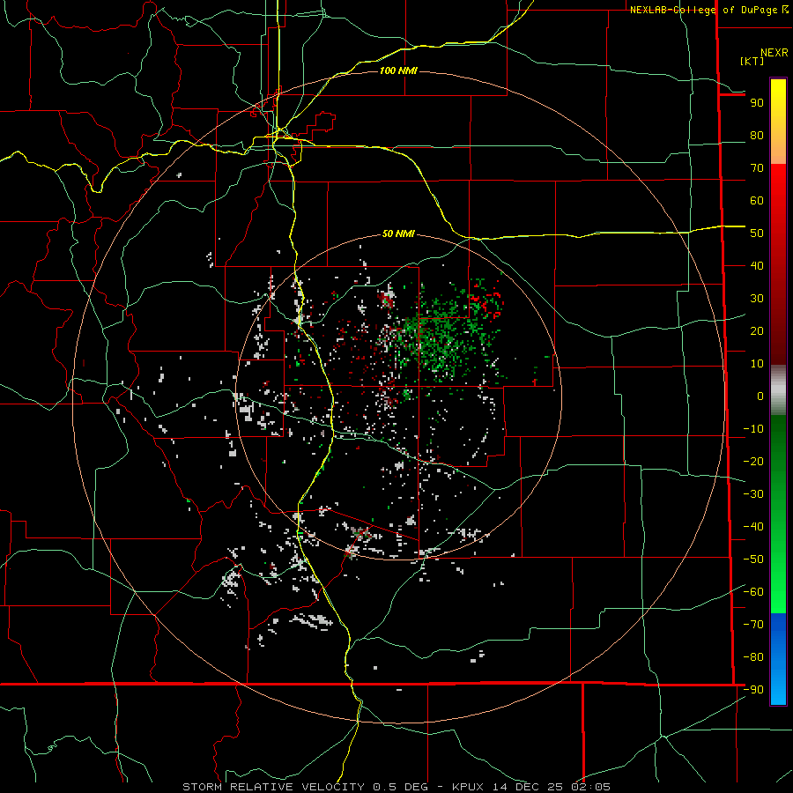Click the "[KT]" units label
The image size is (793, 793).
pyautogui.click(x=752, y=61)
